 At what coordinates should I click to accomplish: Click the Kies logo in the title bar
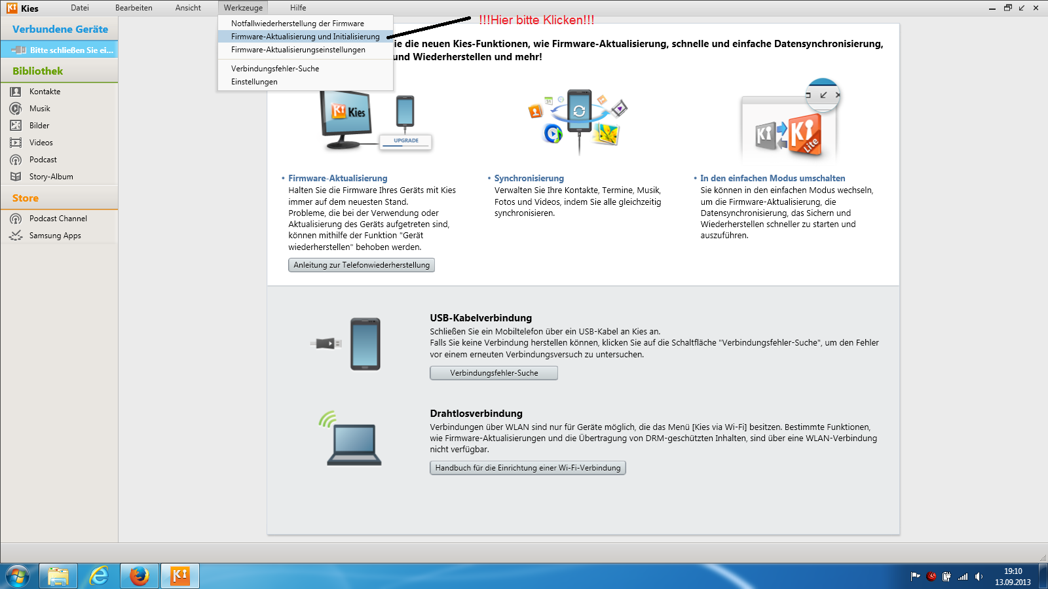[x=12, y=8]
